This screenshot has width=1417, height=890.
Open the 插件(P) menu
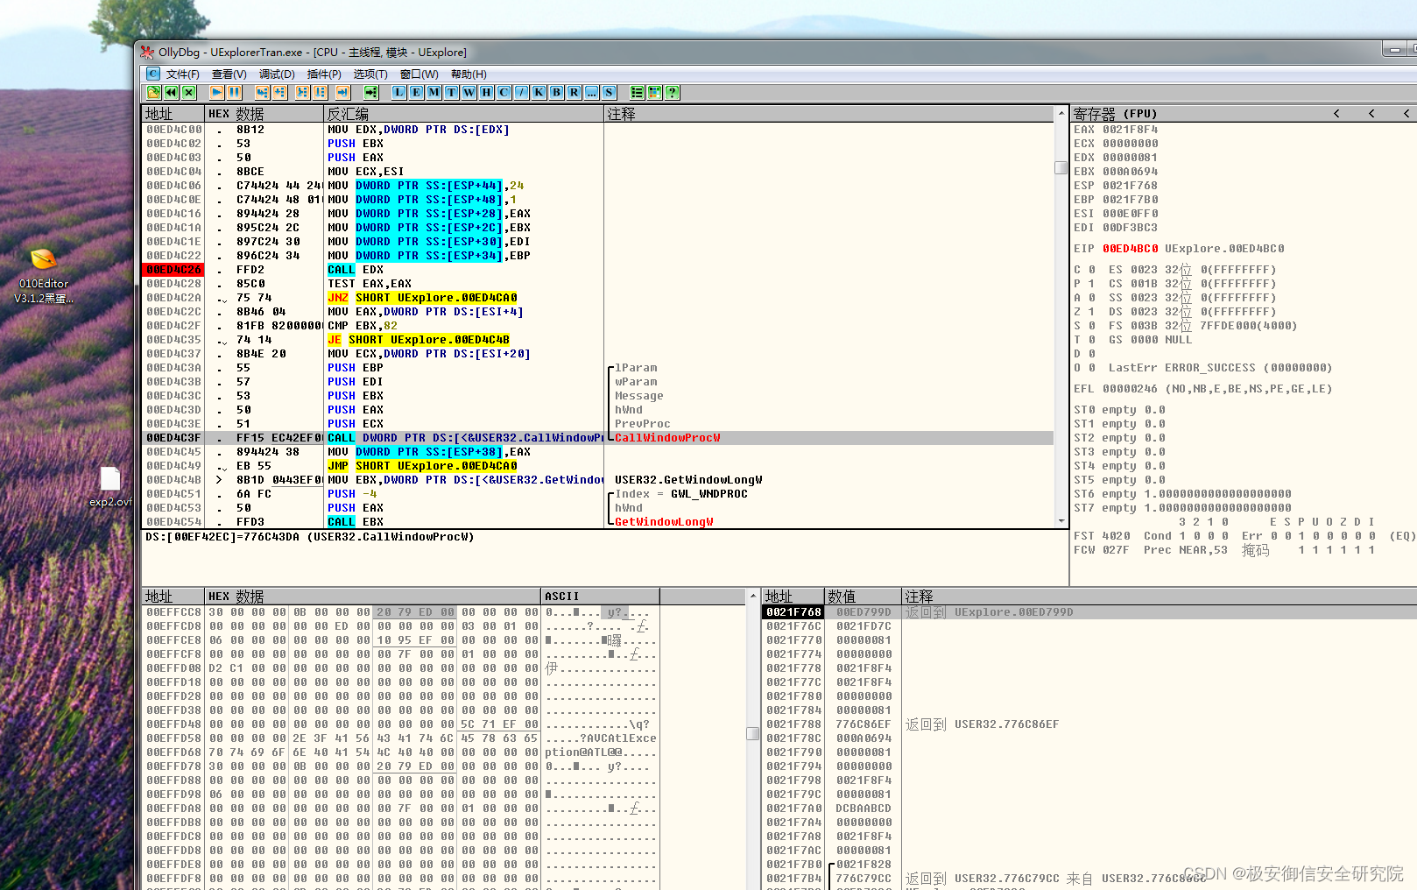tap(324, 74)
